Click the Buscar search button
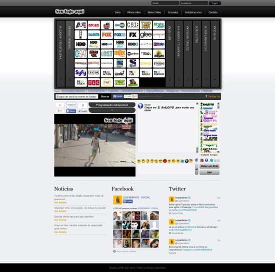Screen dimensions: 275x272 105,96
